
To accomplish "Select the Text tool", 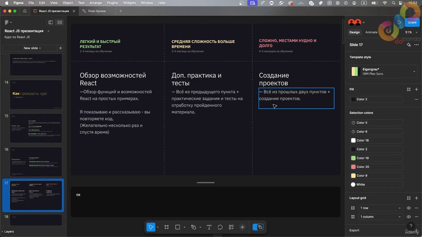I will [209, 227].
